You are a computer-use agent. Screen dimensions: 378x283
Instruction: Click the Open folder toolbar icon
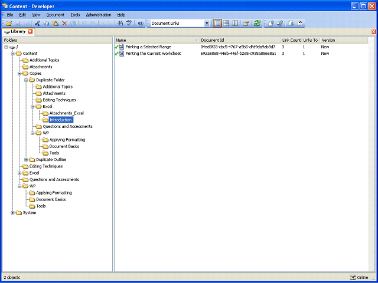9,24
